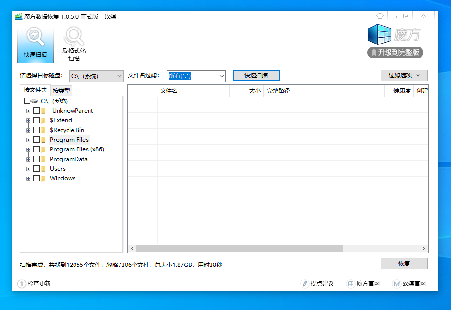Expand the _UnknowParent_ tree node
451x310 pixels.
coord(28,111)
